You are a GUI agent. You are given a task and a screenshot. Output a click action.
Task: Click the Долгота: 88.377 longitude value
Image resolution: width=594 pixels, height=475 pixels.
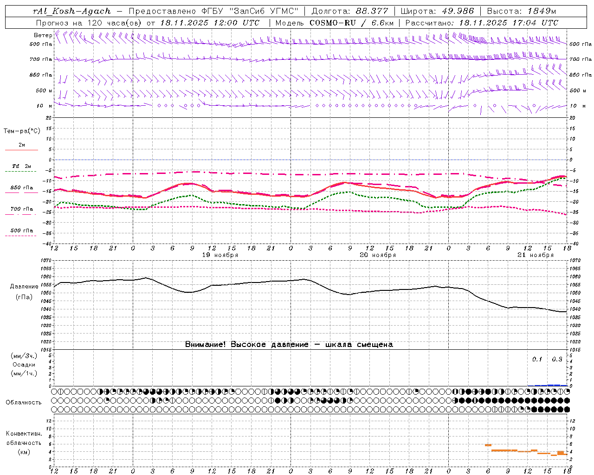(x=349, y=11)
